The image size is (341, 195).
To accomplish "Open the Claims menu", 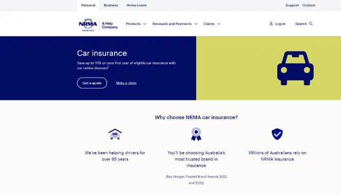I will tap(209, 24).
